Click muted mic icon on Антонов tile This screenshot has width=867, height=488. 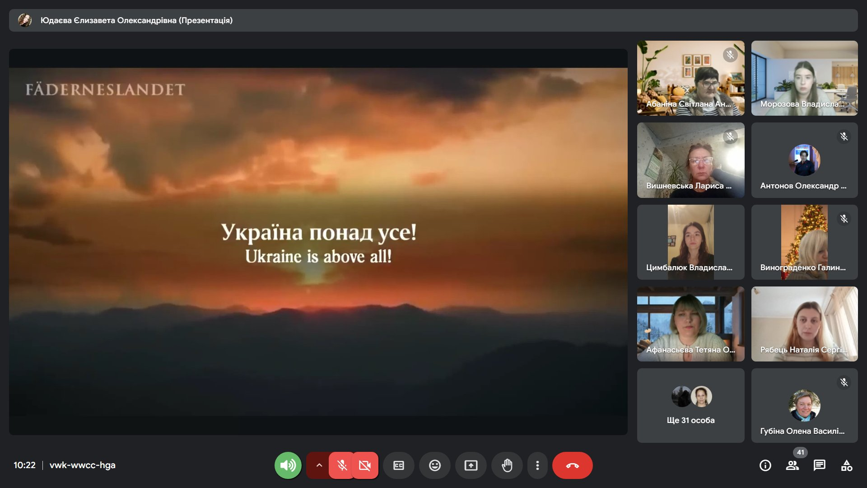pyautogui.click(x=844, y=136)
